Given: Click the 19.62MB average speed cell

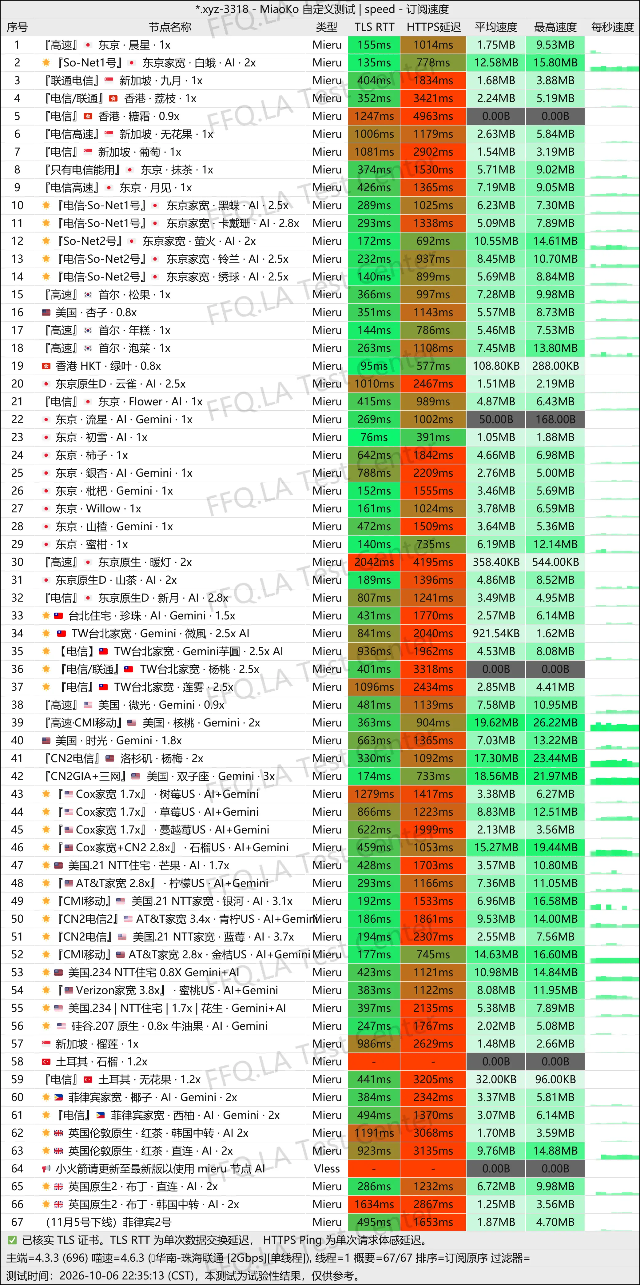Looking at the screenshot, I should click(496, 723).
